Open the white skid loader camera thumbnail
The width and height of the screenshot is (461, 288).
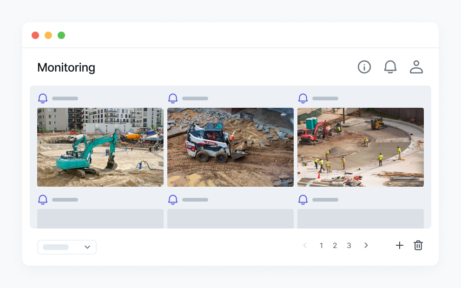(x=230, y=147)
